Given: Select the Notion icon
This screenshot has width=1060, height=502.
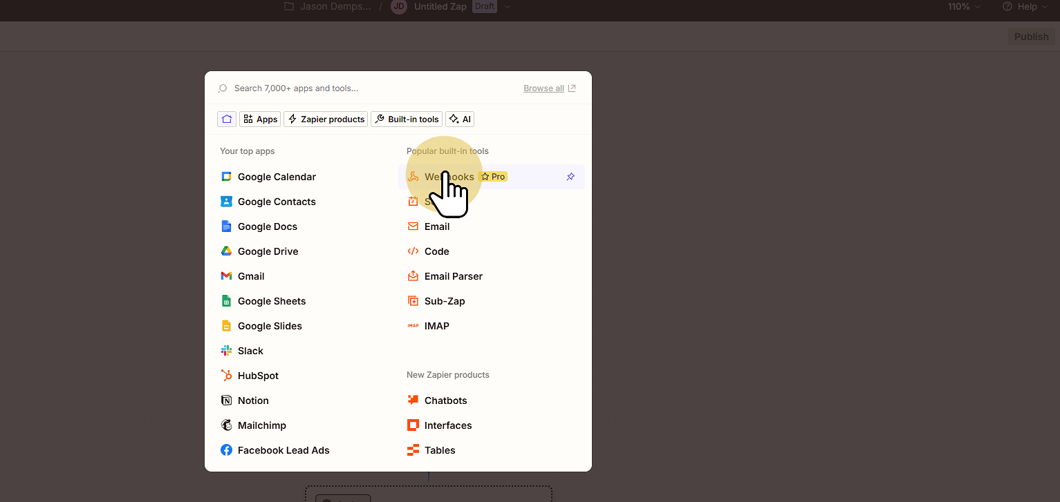Looking at the screenshot, I should (x=226, y=400).
